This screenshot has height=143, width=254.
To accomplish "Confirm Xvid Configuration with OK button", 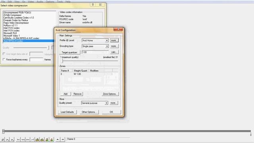I will tap(112, 112).
